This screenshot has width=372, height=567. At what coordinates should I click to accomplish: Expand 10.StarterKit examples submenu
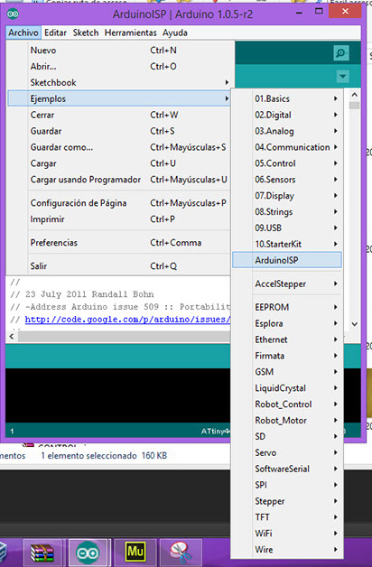pos(287,244)
